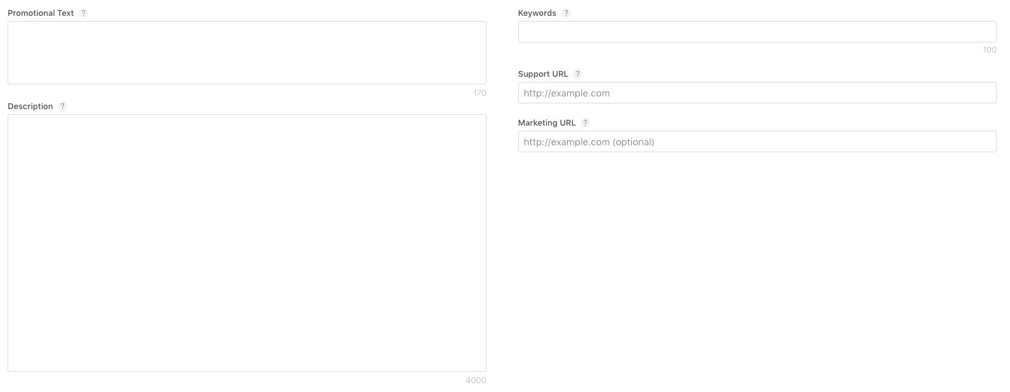Show help for the Keywords field
1010x392 pixels.
point(567,13)
